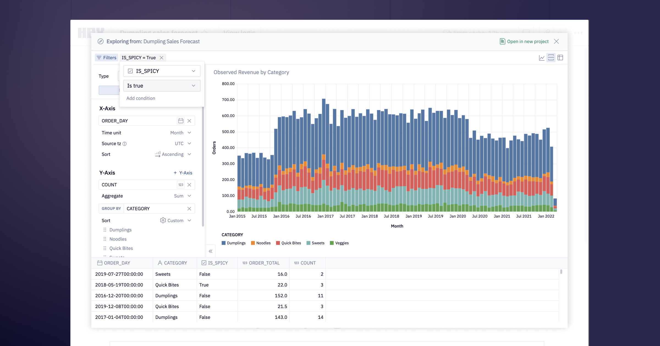Viewport: 660px width, 346px height.
Task: Remove the IS_SPICY = True filter chip
Action: pos(162,58)
